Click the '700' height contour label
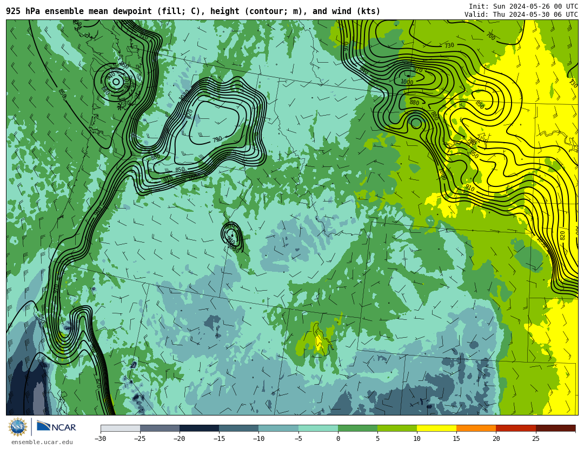Image resolution: width=584 pixels, height=449 pixels. click(490, 36)
